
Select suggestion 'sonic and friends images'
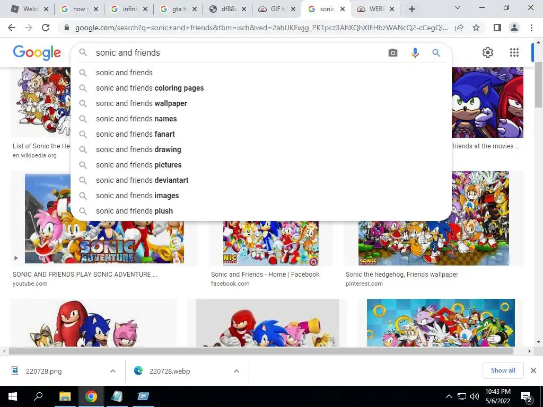[x=261, y=196]
